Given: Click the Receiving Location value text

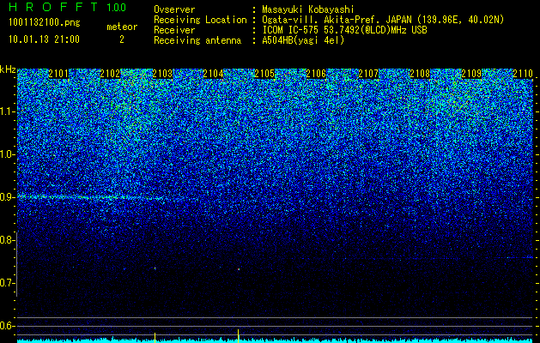Looking at the screenshot, I should [x=383, y=20].
